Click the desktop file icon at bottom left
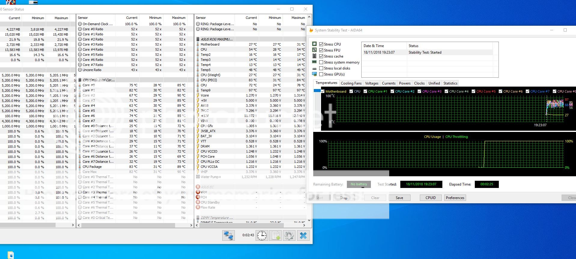The height and width of the screenshot is (259, 576). 10,255
